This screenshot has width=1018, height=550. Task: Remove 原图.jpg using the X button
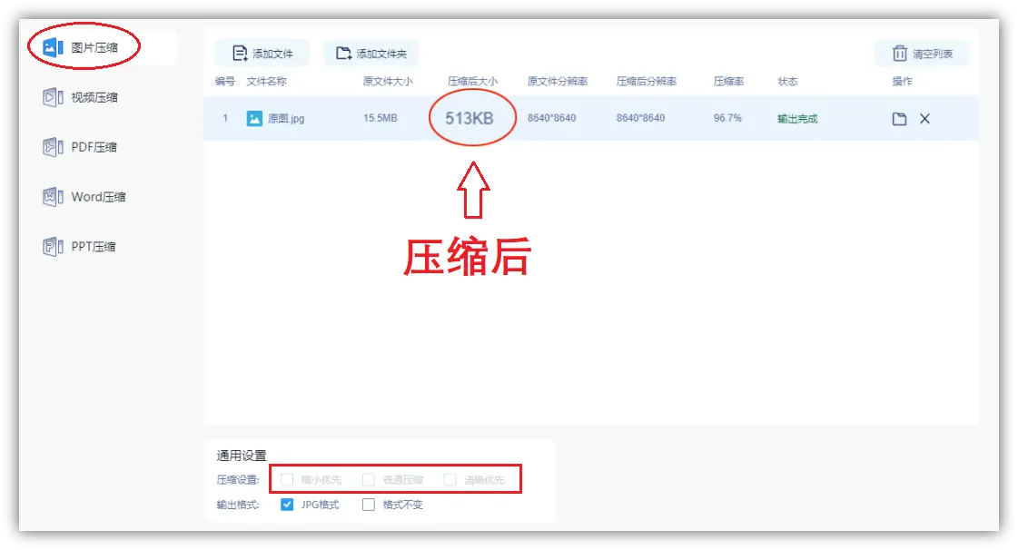pos(924,118)
